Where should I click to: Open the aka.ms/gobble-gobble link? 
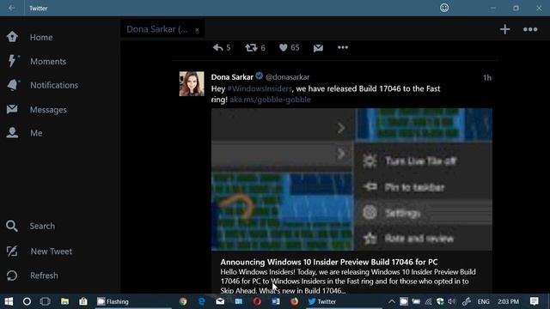270,100
